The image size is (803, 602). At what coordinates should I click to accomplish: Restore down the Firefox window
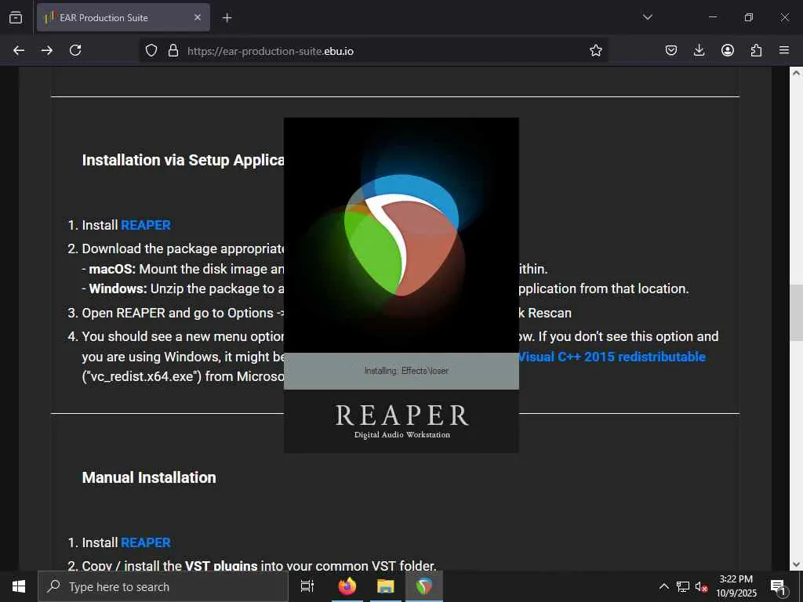(749, 17)
